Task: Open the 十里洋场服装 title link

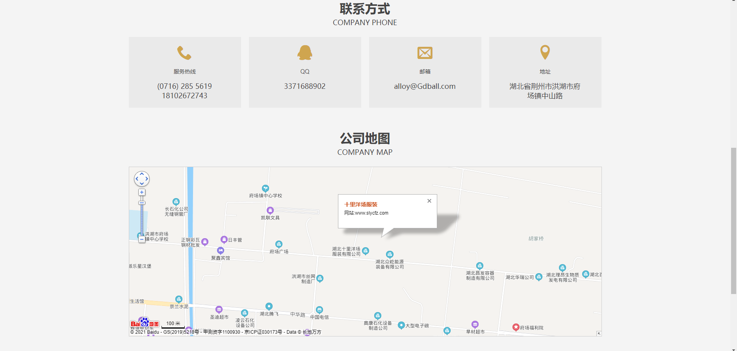Action: [361, 204]
